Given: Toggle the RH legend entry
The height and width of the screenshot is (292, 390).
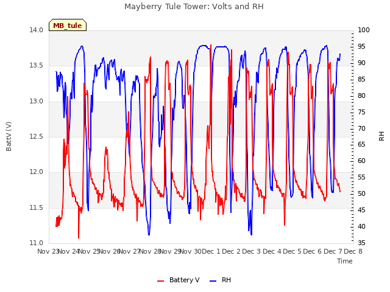Looking at the screenshot, I should (x=221, y=280).
